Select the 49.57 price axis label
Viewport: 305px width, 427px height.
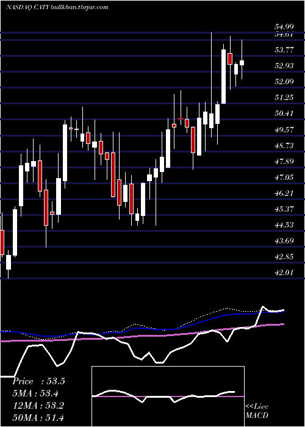coord(284,129)
